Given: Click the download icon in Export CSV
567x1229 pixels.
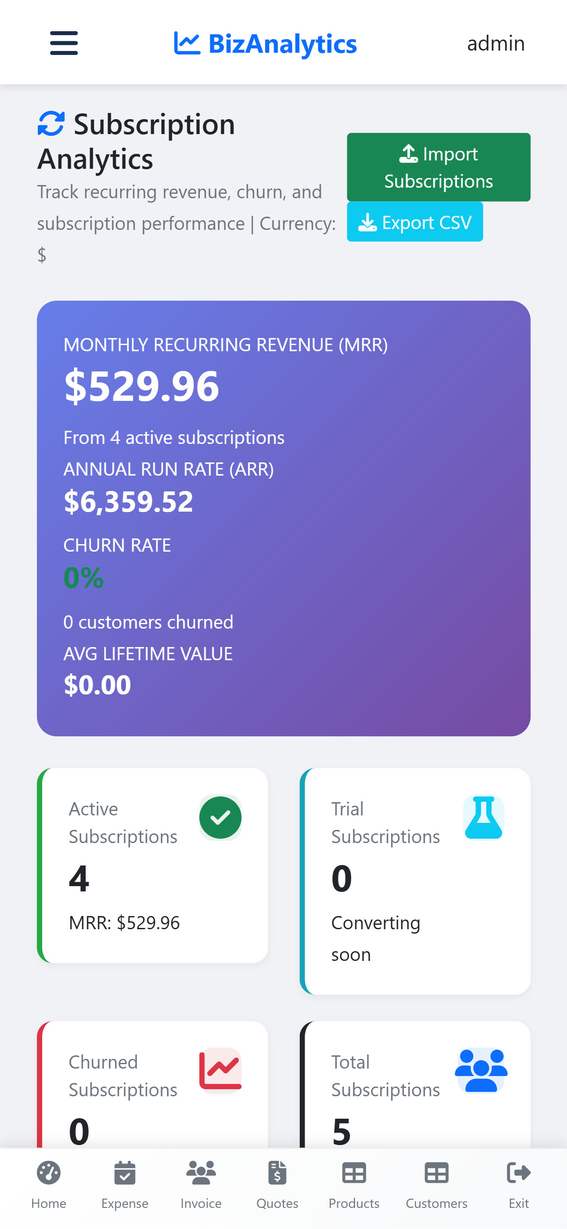Looking at the screenshot, I should [x=367, y=222].
